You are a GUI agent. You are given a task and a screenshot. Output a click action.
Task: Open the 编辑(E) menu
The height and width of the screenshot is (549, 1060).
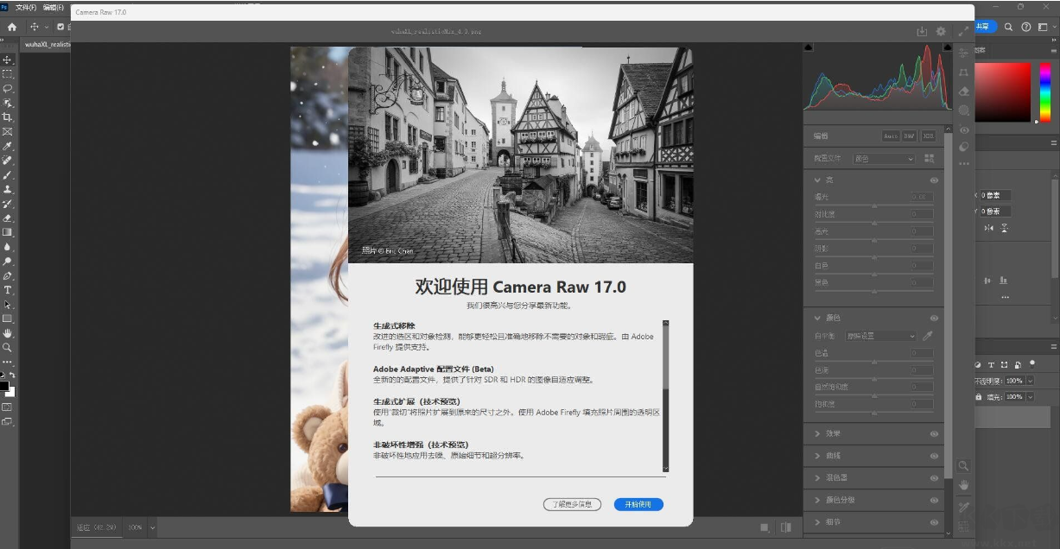[54, 7]
